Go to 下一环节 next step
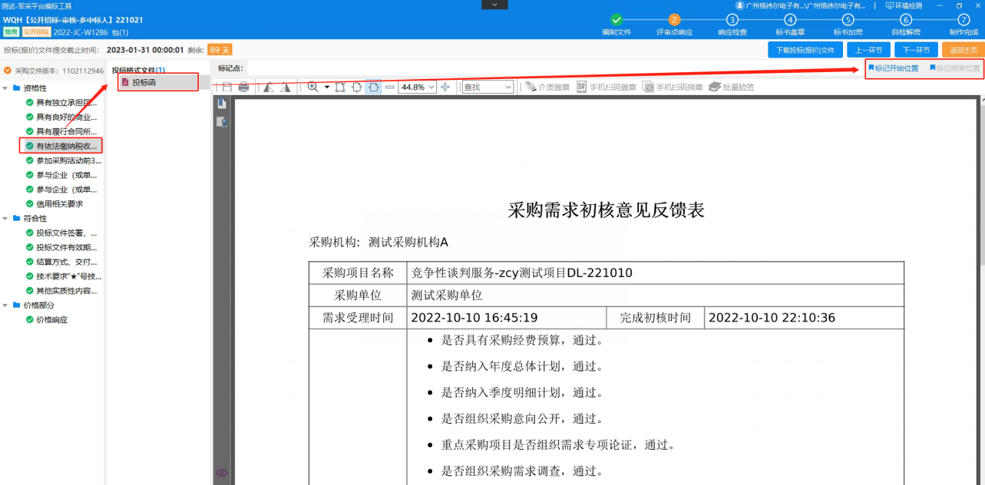 916,50
